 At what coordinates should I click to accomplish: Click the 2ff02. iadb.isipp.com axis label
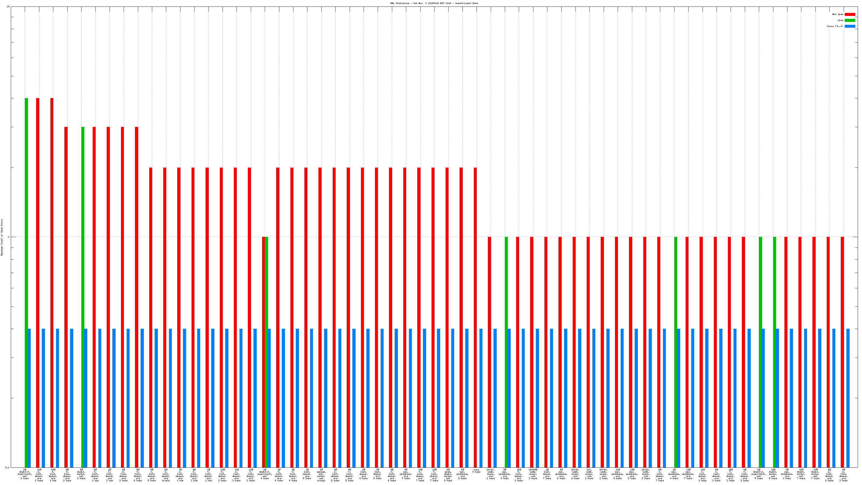646,474
